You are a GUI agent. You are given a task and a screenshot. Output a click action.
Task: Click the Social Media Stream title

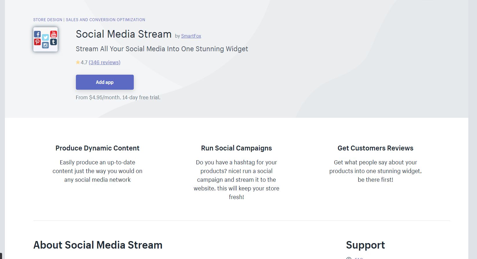124,34
